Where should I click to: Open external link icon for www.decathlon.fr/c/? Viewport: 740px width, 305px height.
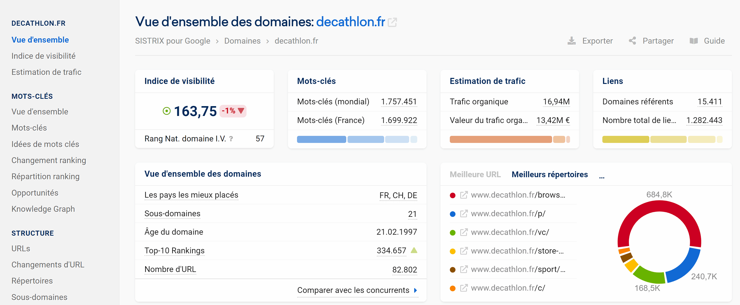(x=464, y=288)
